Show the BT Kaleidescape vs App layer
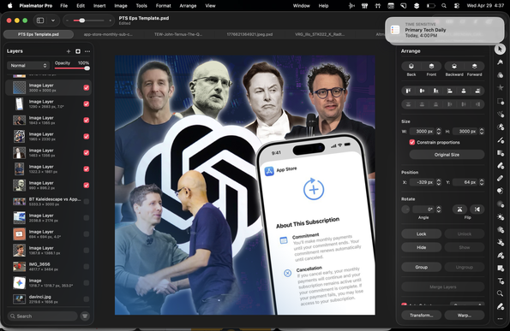Viewport: 510px width, 331px height. pyautogui.click(x=87, y=202)
